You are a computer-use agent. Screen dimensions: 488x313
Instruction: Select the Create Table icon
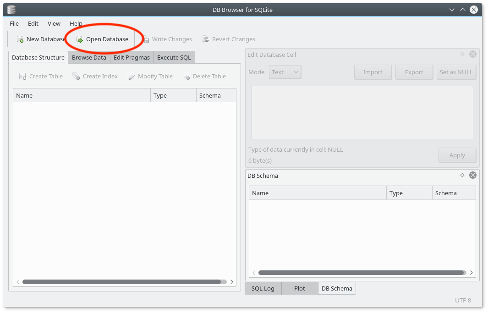pos(40,76)
